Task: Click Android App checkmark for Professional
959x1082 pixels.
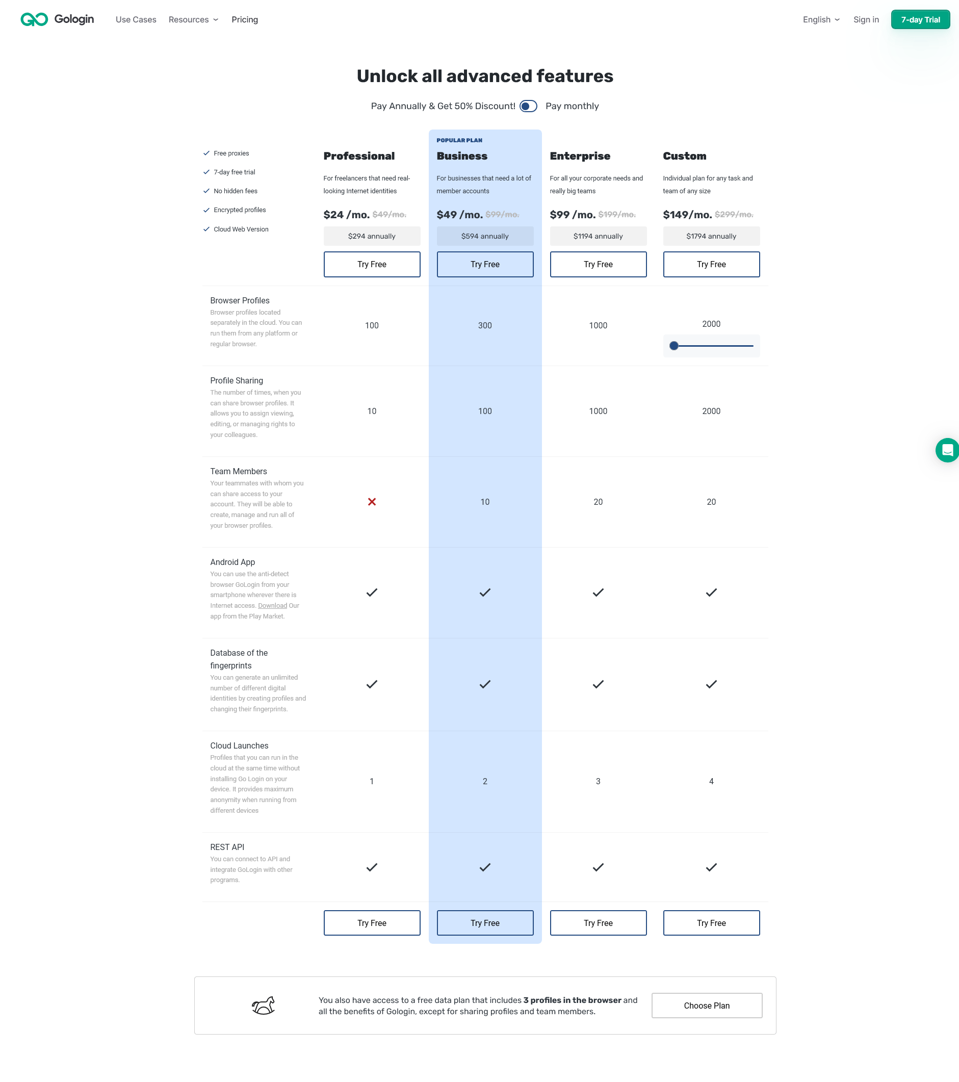Action: (372, 592)
